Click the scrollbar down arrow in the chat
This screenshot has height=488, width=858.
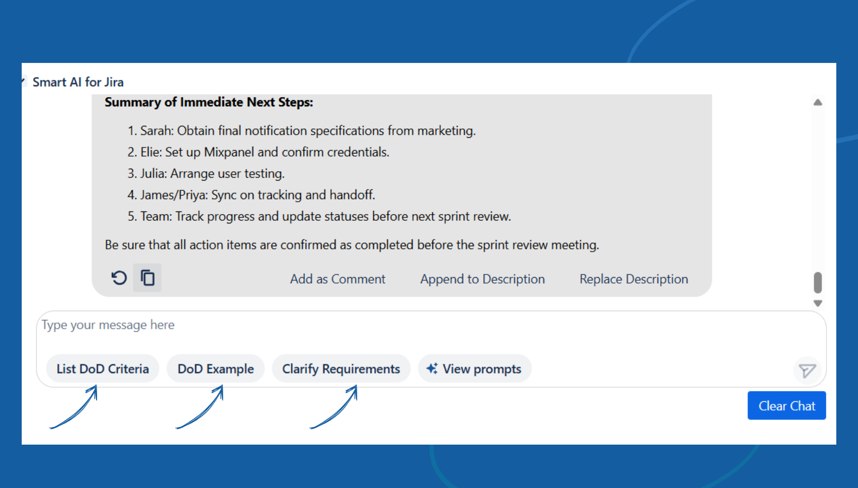coord(818,304)
